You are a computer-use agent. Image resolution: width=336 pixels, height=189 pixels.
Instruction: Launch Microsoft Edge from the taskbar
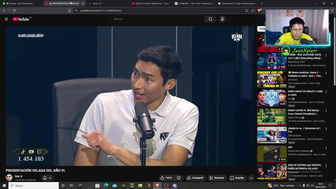pyautogui.click(x=106, y=186)
